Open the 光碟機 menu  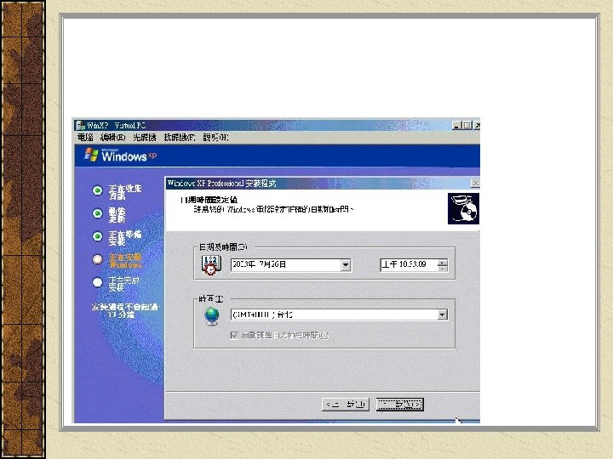tap(144, 138)
